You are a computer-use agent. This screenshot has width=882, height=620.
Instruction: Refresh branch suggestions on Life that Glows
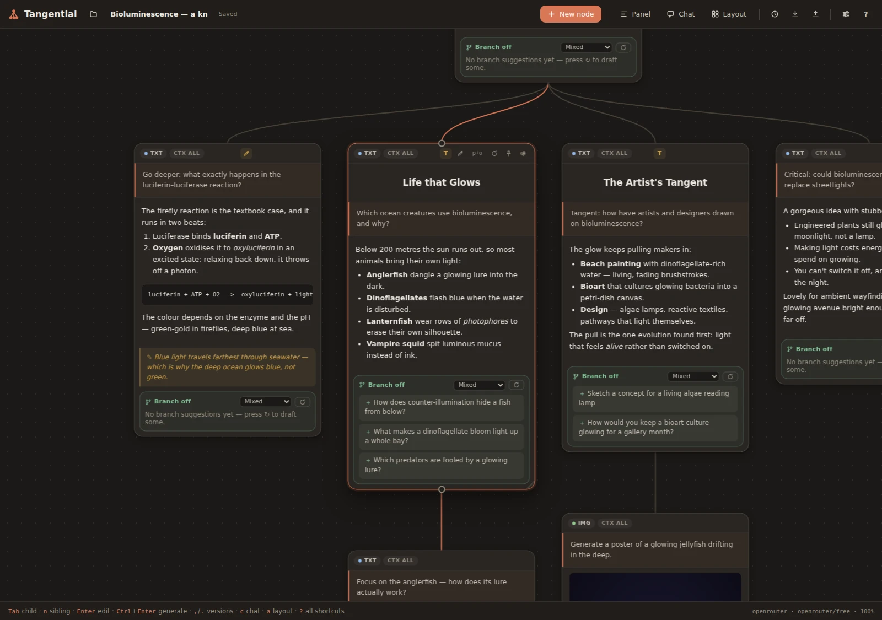coord(517,385)
